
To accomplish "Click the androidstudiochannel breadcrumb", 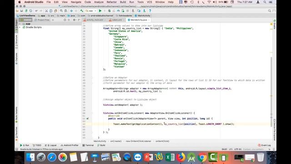I will pos(100,15).
